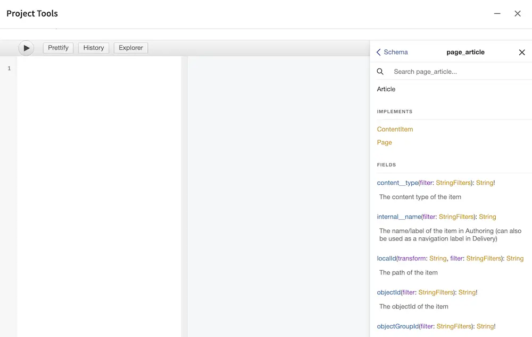
Task: Select the internal__name field
Action: point(399,217)
